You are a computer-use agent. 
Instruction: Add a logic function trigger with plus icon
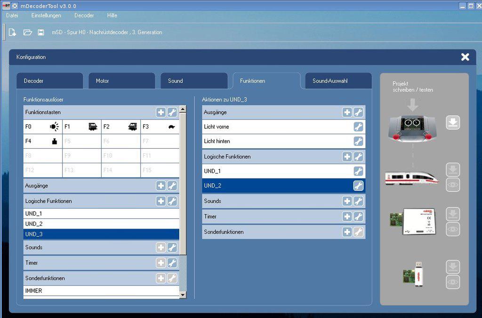(161, 201)
